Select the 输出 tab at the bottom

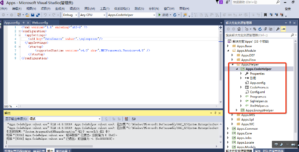[x=50, y=151]
